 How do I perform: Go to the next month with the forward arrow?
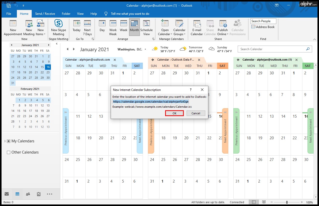(x=74, y=49)
